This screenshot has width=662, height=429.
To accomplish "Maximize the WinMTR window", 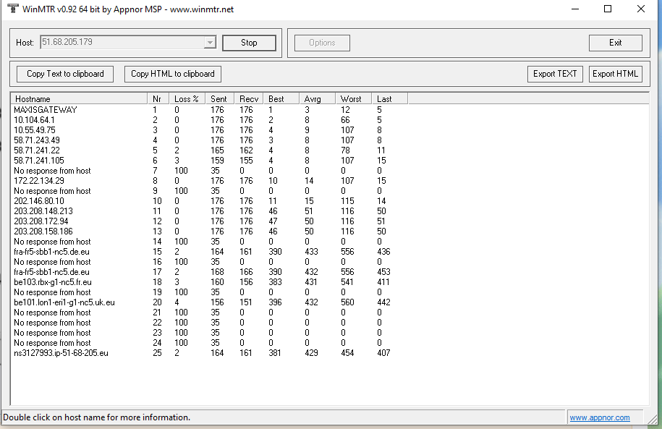I will pyautogui.click(x=608, y=9).
